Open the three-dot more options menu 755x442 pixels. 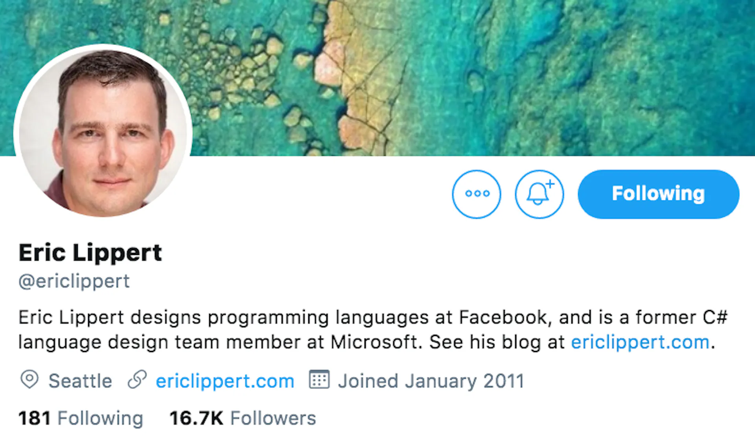[x=476, y=194]
